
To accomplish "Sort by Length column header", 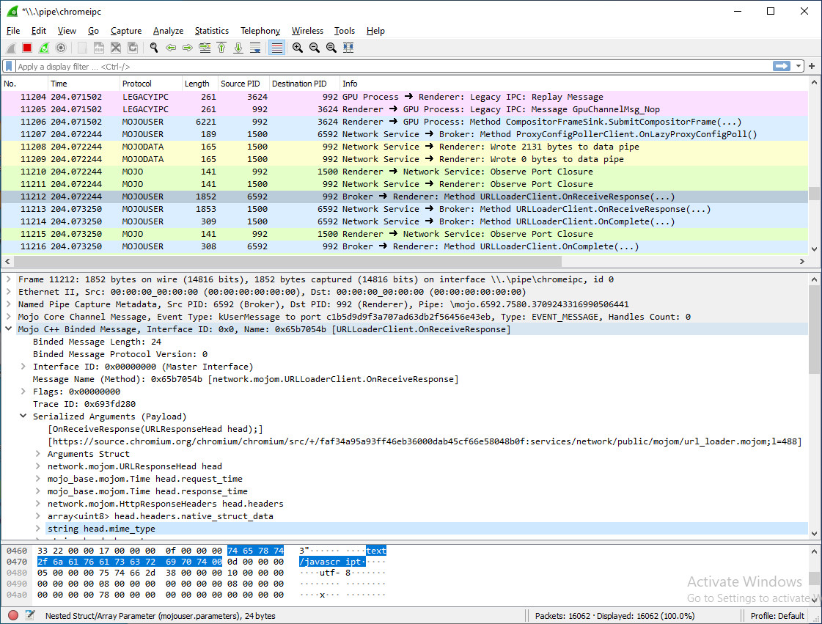I will click(x=199, y=84).
